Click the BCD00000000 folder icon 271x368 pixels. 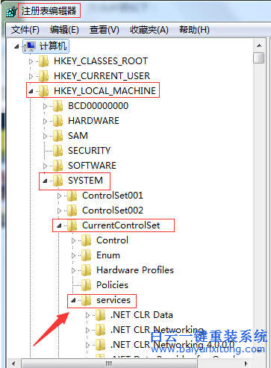coord(58,106)
